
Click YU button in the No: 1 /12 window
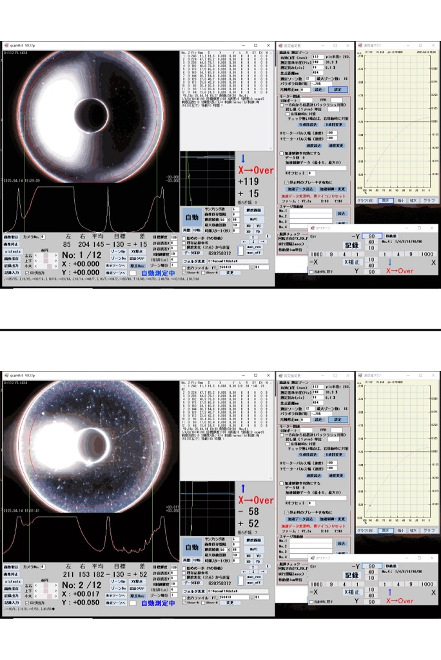(x=258, y=226)
